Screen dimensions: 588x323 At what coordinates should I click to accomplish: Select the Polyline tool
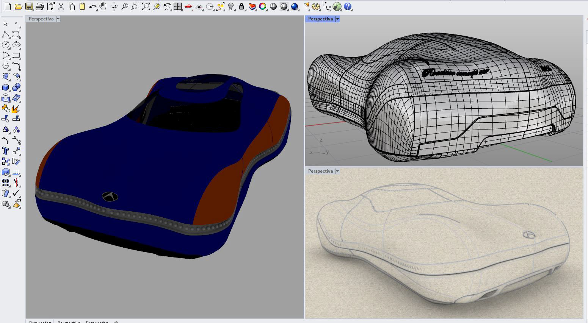[6, 34]
